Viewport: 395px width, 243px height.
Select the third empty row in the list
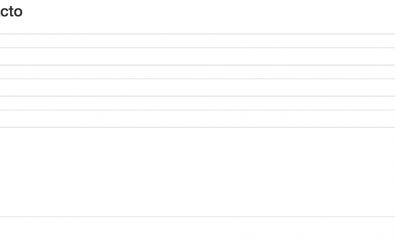(197, 72)
